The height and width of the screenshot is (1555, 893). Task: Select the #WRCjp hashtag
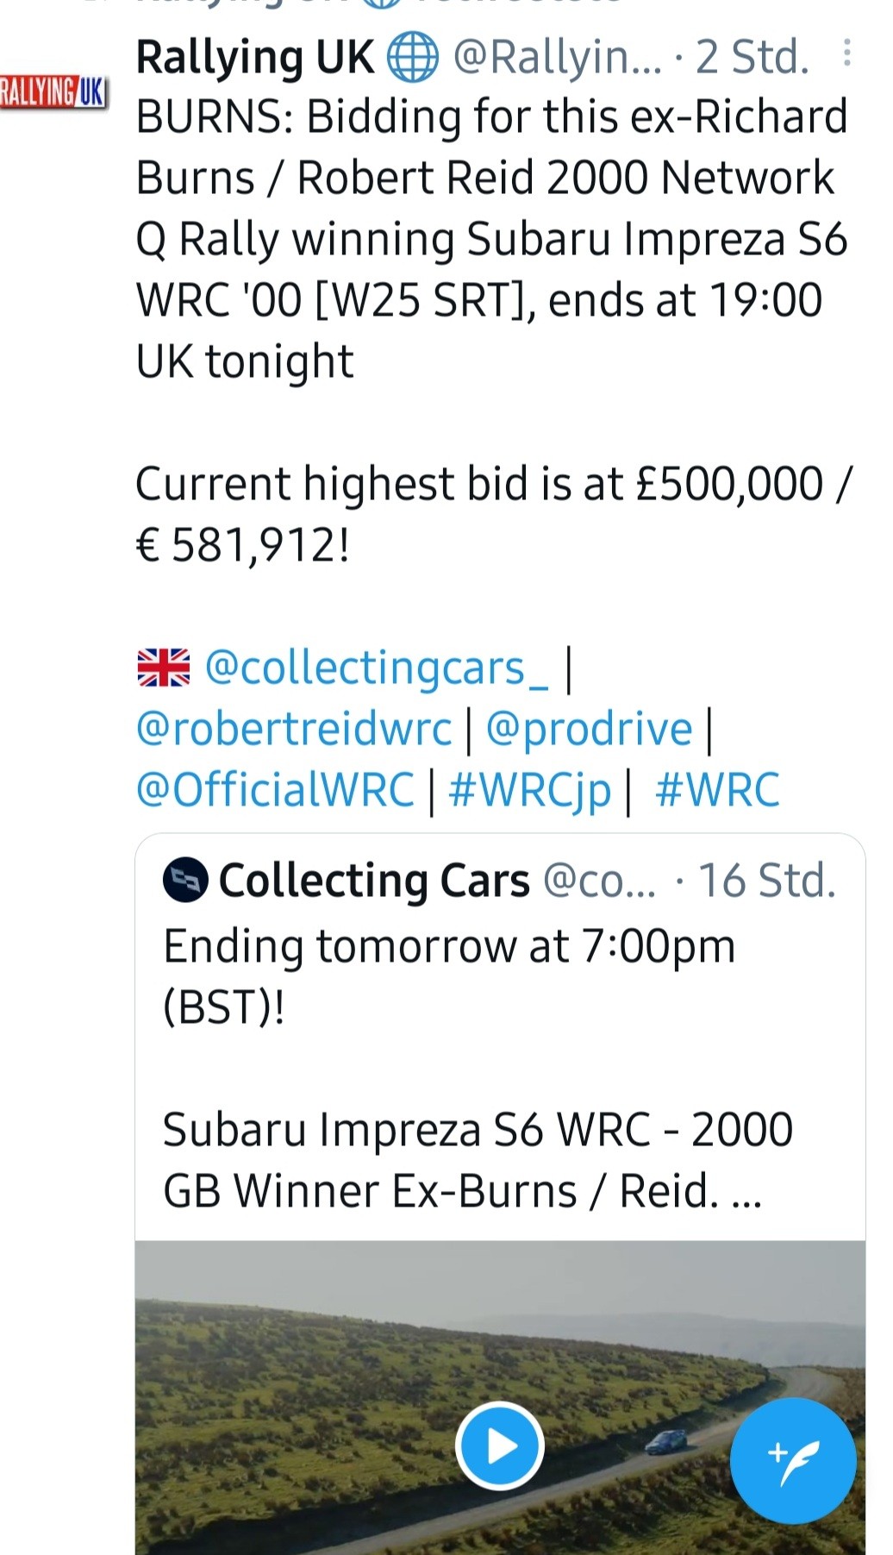coord(529,790)
